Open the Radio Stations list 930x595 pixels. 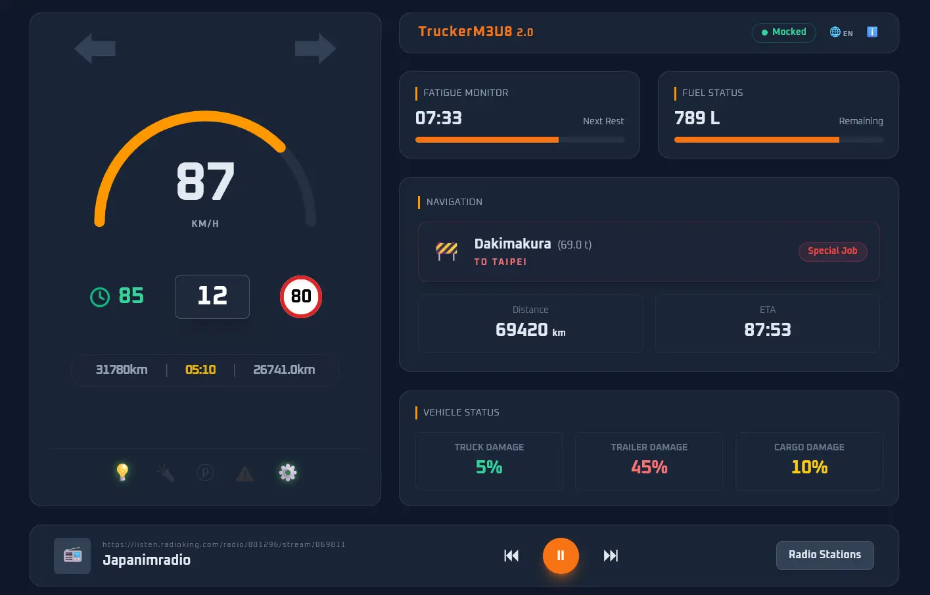(824, 555)
